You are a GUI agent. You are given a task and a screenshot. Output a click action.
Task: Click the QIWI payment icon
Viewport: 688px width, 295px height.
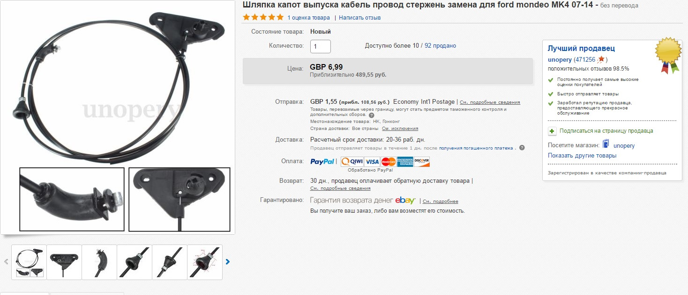(351, 162)
